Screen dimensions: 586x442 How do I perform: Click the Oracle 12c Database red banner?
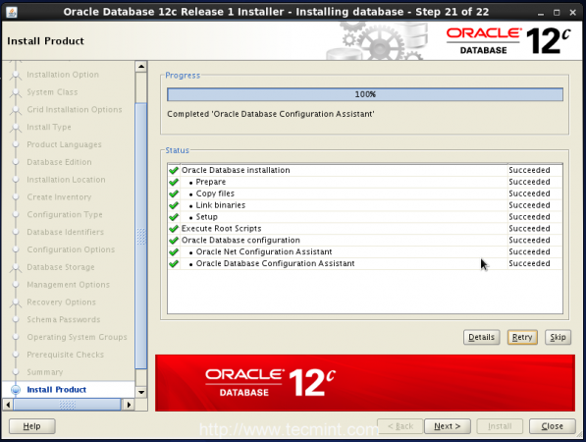coord(365,383)
